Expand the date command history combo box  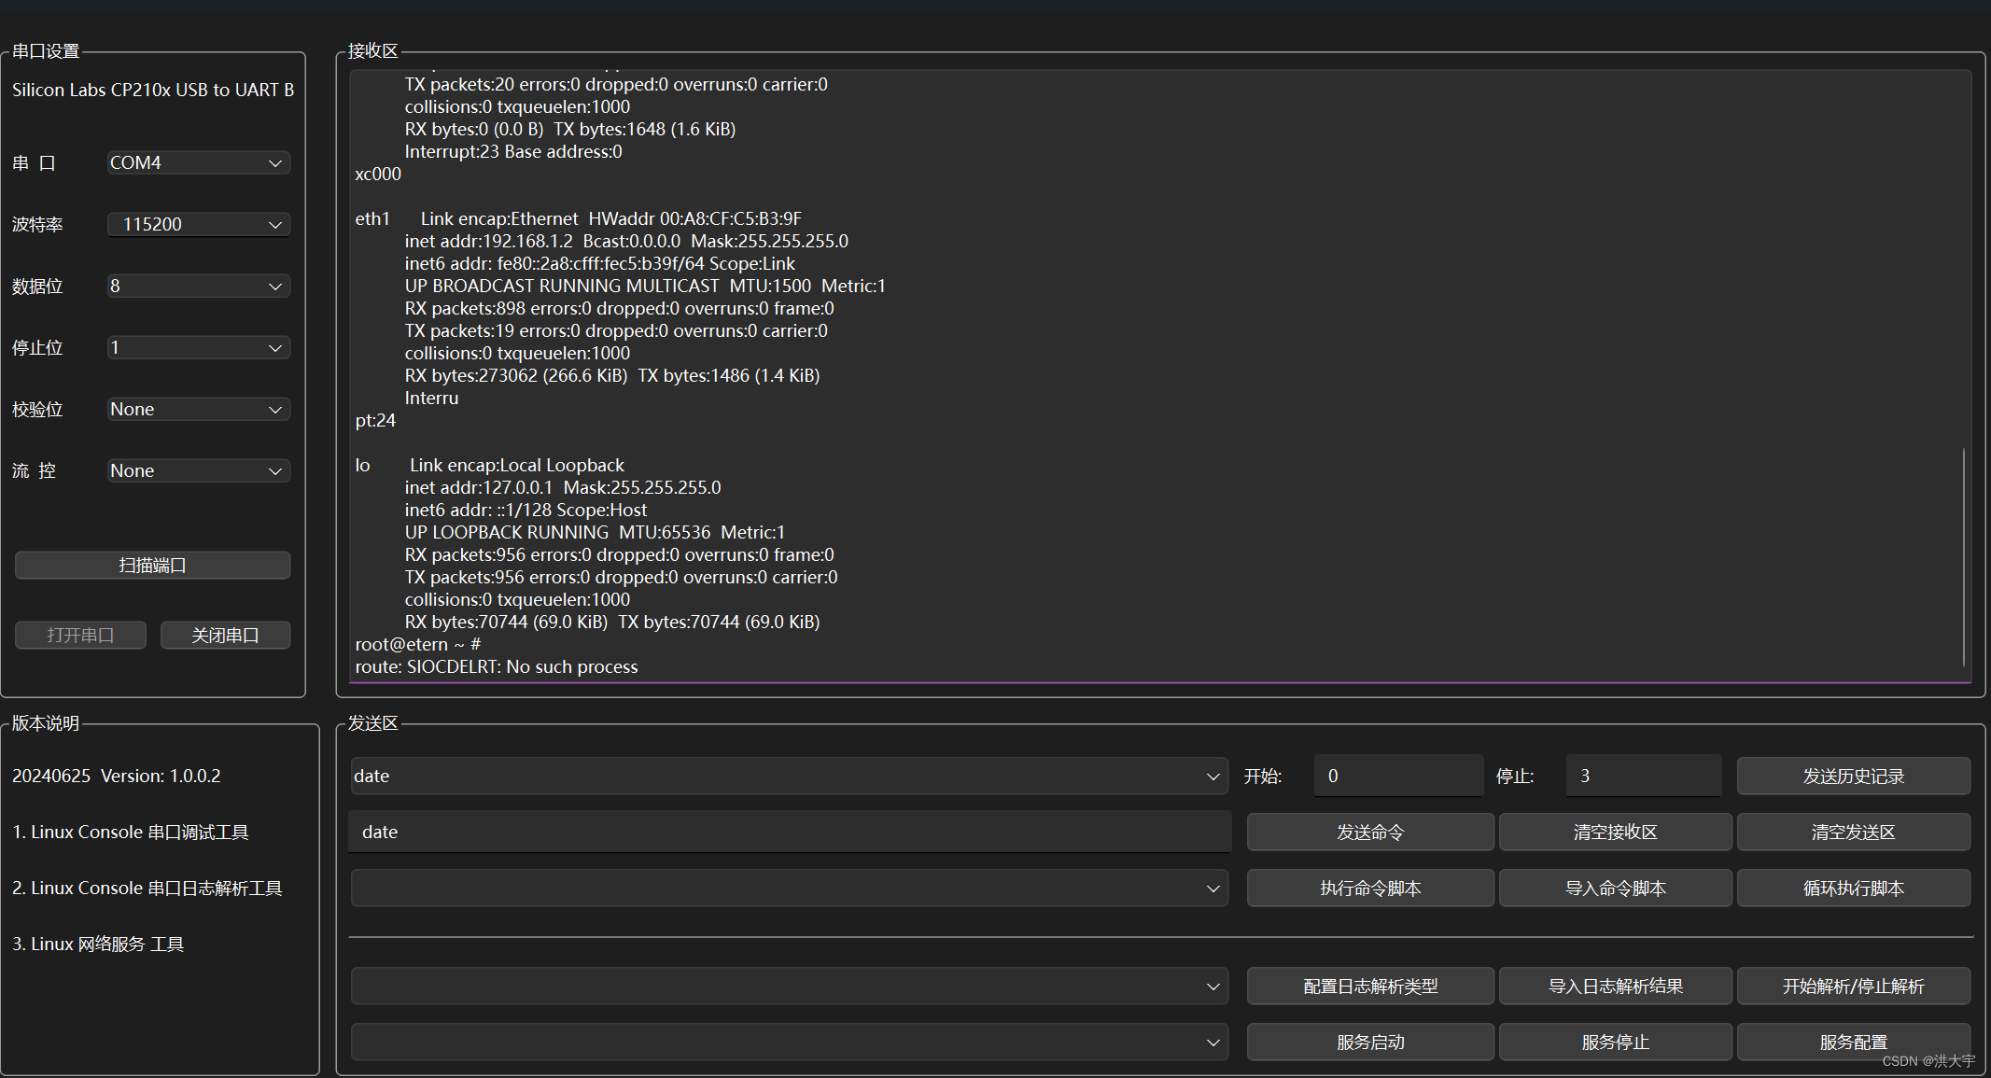click(x=789, y=776)
